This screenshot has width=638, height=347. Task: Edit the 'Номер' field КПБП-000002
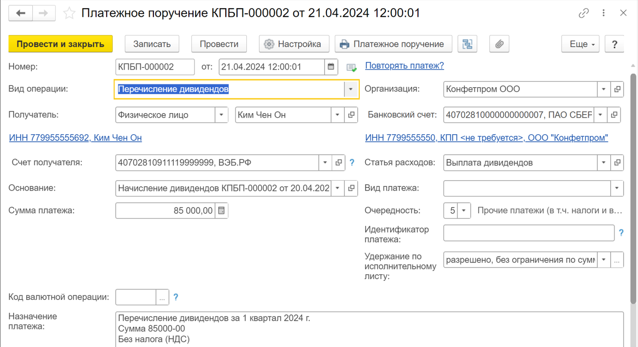click(155, 67)
